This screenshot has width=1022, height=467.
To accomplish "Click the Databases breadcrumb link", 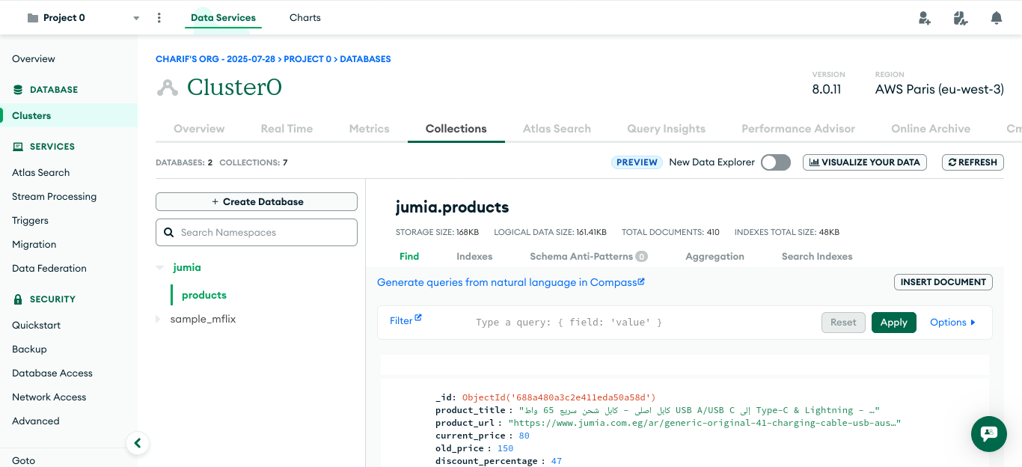I will [365, 59].
